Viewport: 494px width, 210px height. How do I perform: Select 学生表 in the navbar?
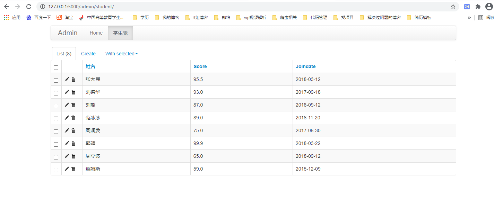(x=120, y=33)
